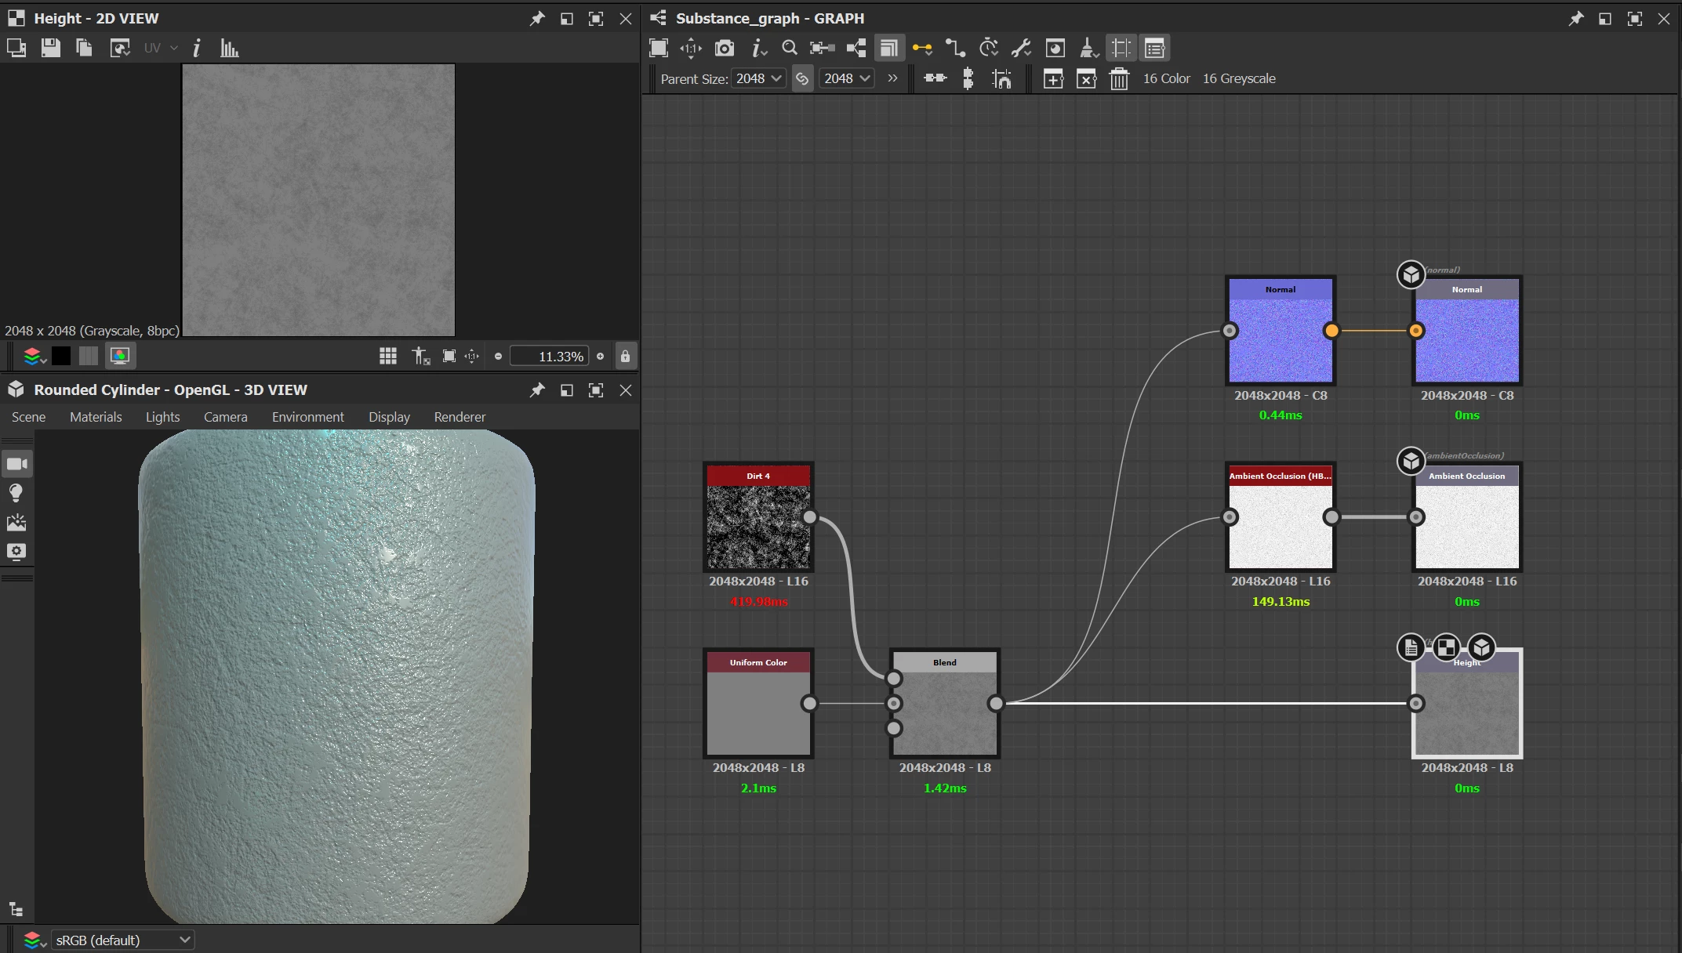Open the Materials menu in 3D view
Viewport: 1682px width, 953px height.
click(96, 417)
